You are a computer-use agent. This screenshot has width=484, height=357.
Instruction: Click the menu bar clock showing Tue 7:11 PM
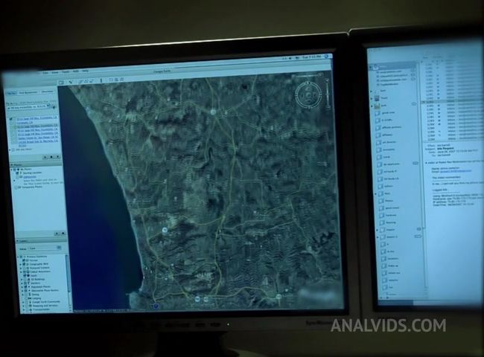coord(311,57)
